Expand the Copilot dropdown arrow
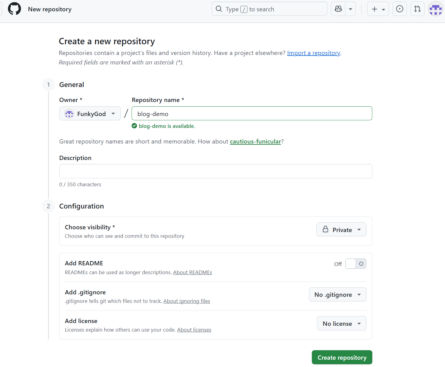 click(x=351, y=9)
